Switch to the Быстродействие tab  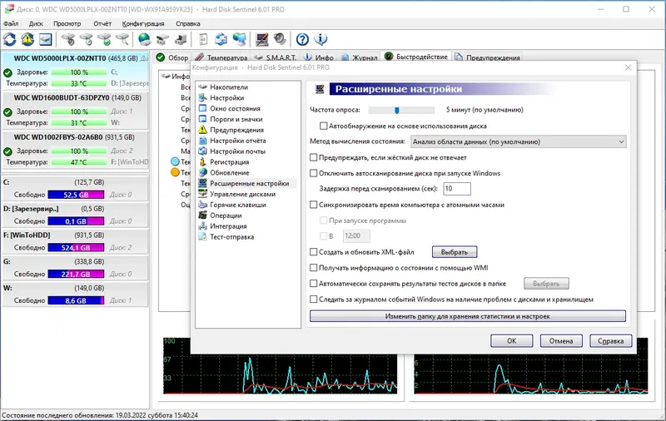pyautogui.click(x=416, y=57)
